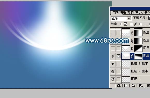Unlink the mask chain on the highlighted layer
Image resolution: width=150 pixels, height=98 pixels.
[x=132, y=56]
